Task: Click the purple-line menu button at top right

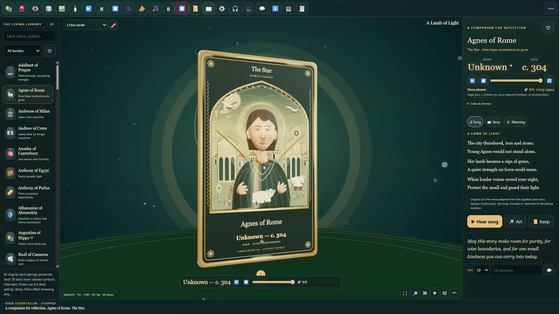Action: [551, 8]
